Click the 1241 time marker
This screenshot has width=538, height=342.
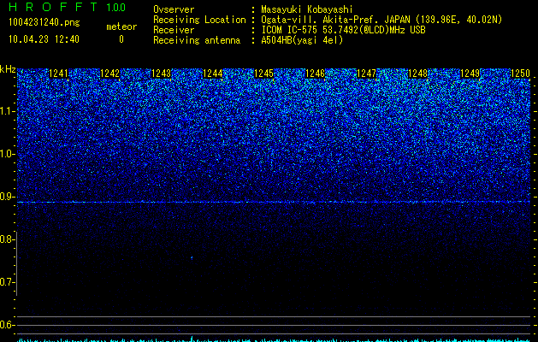point(58,74)
